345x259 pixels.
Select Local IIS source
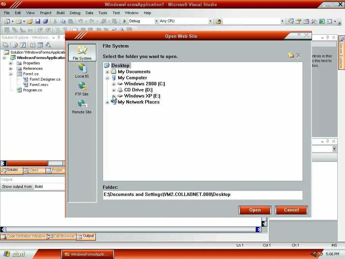coord(82,70)
